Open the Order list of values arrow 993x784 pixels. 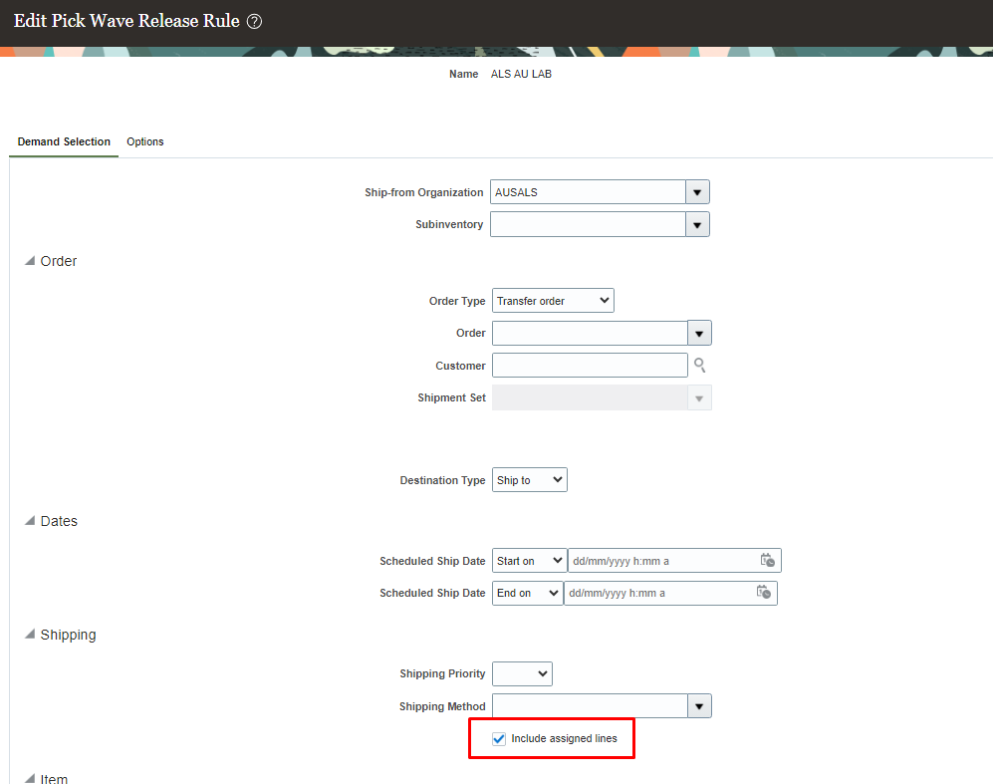coord(700,333)
